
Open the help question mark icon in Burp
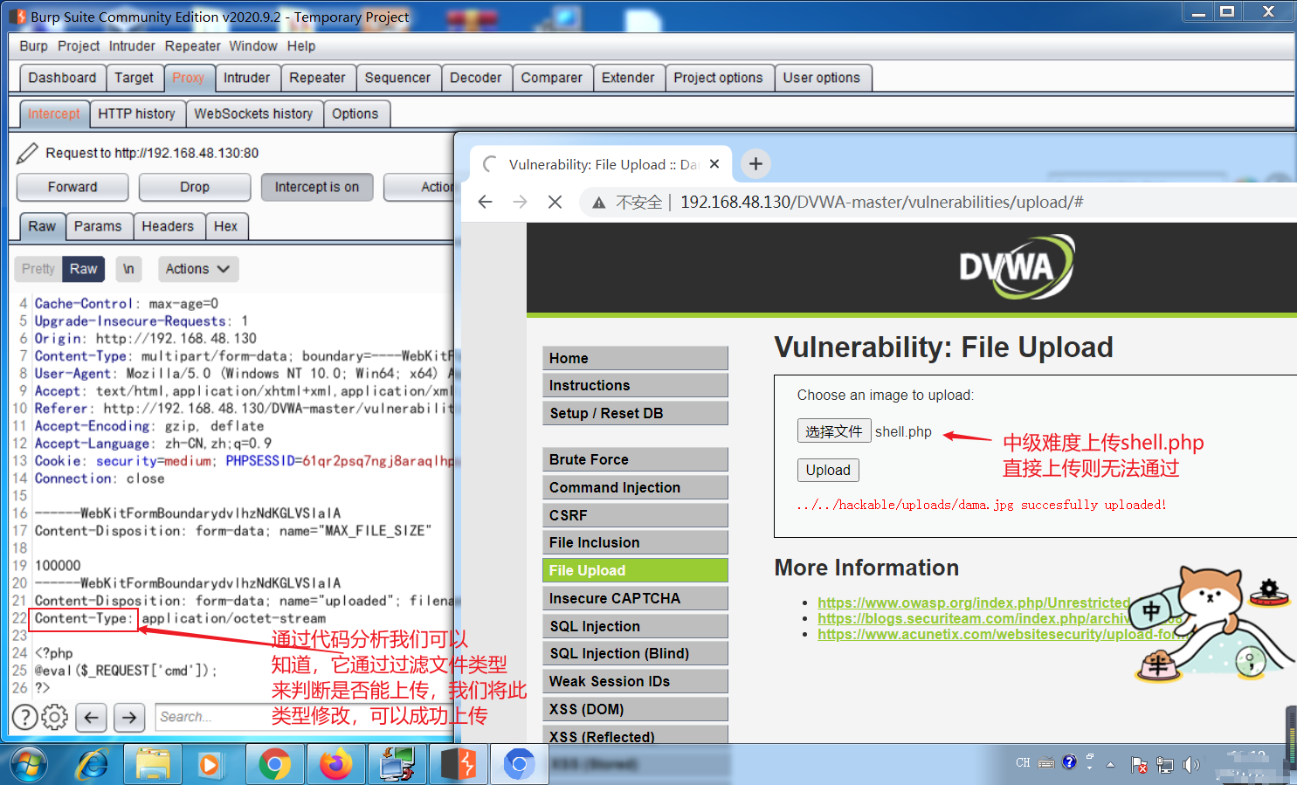point(24,717)
